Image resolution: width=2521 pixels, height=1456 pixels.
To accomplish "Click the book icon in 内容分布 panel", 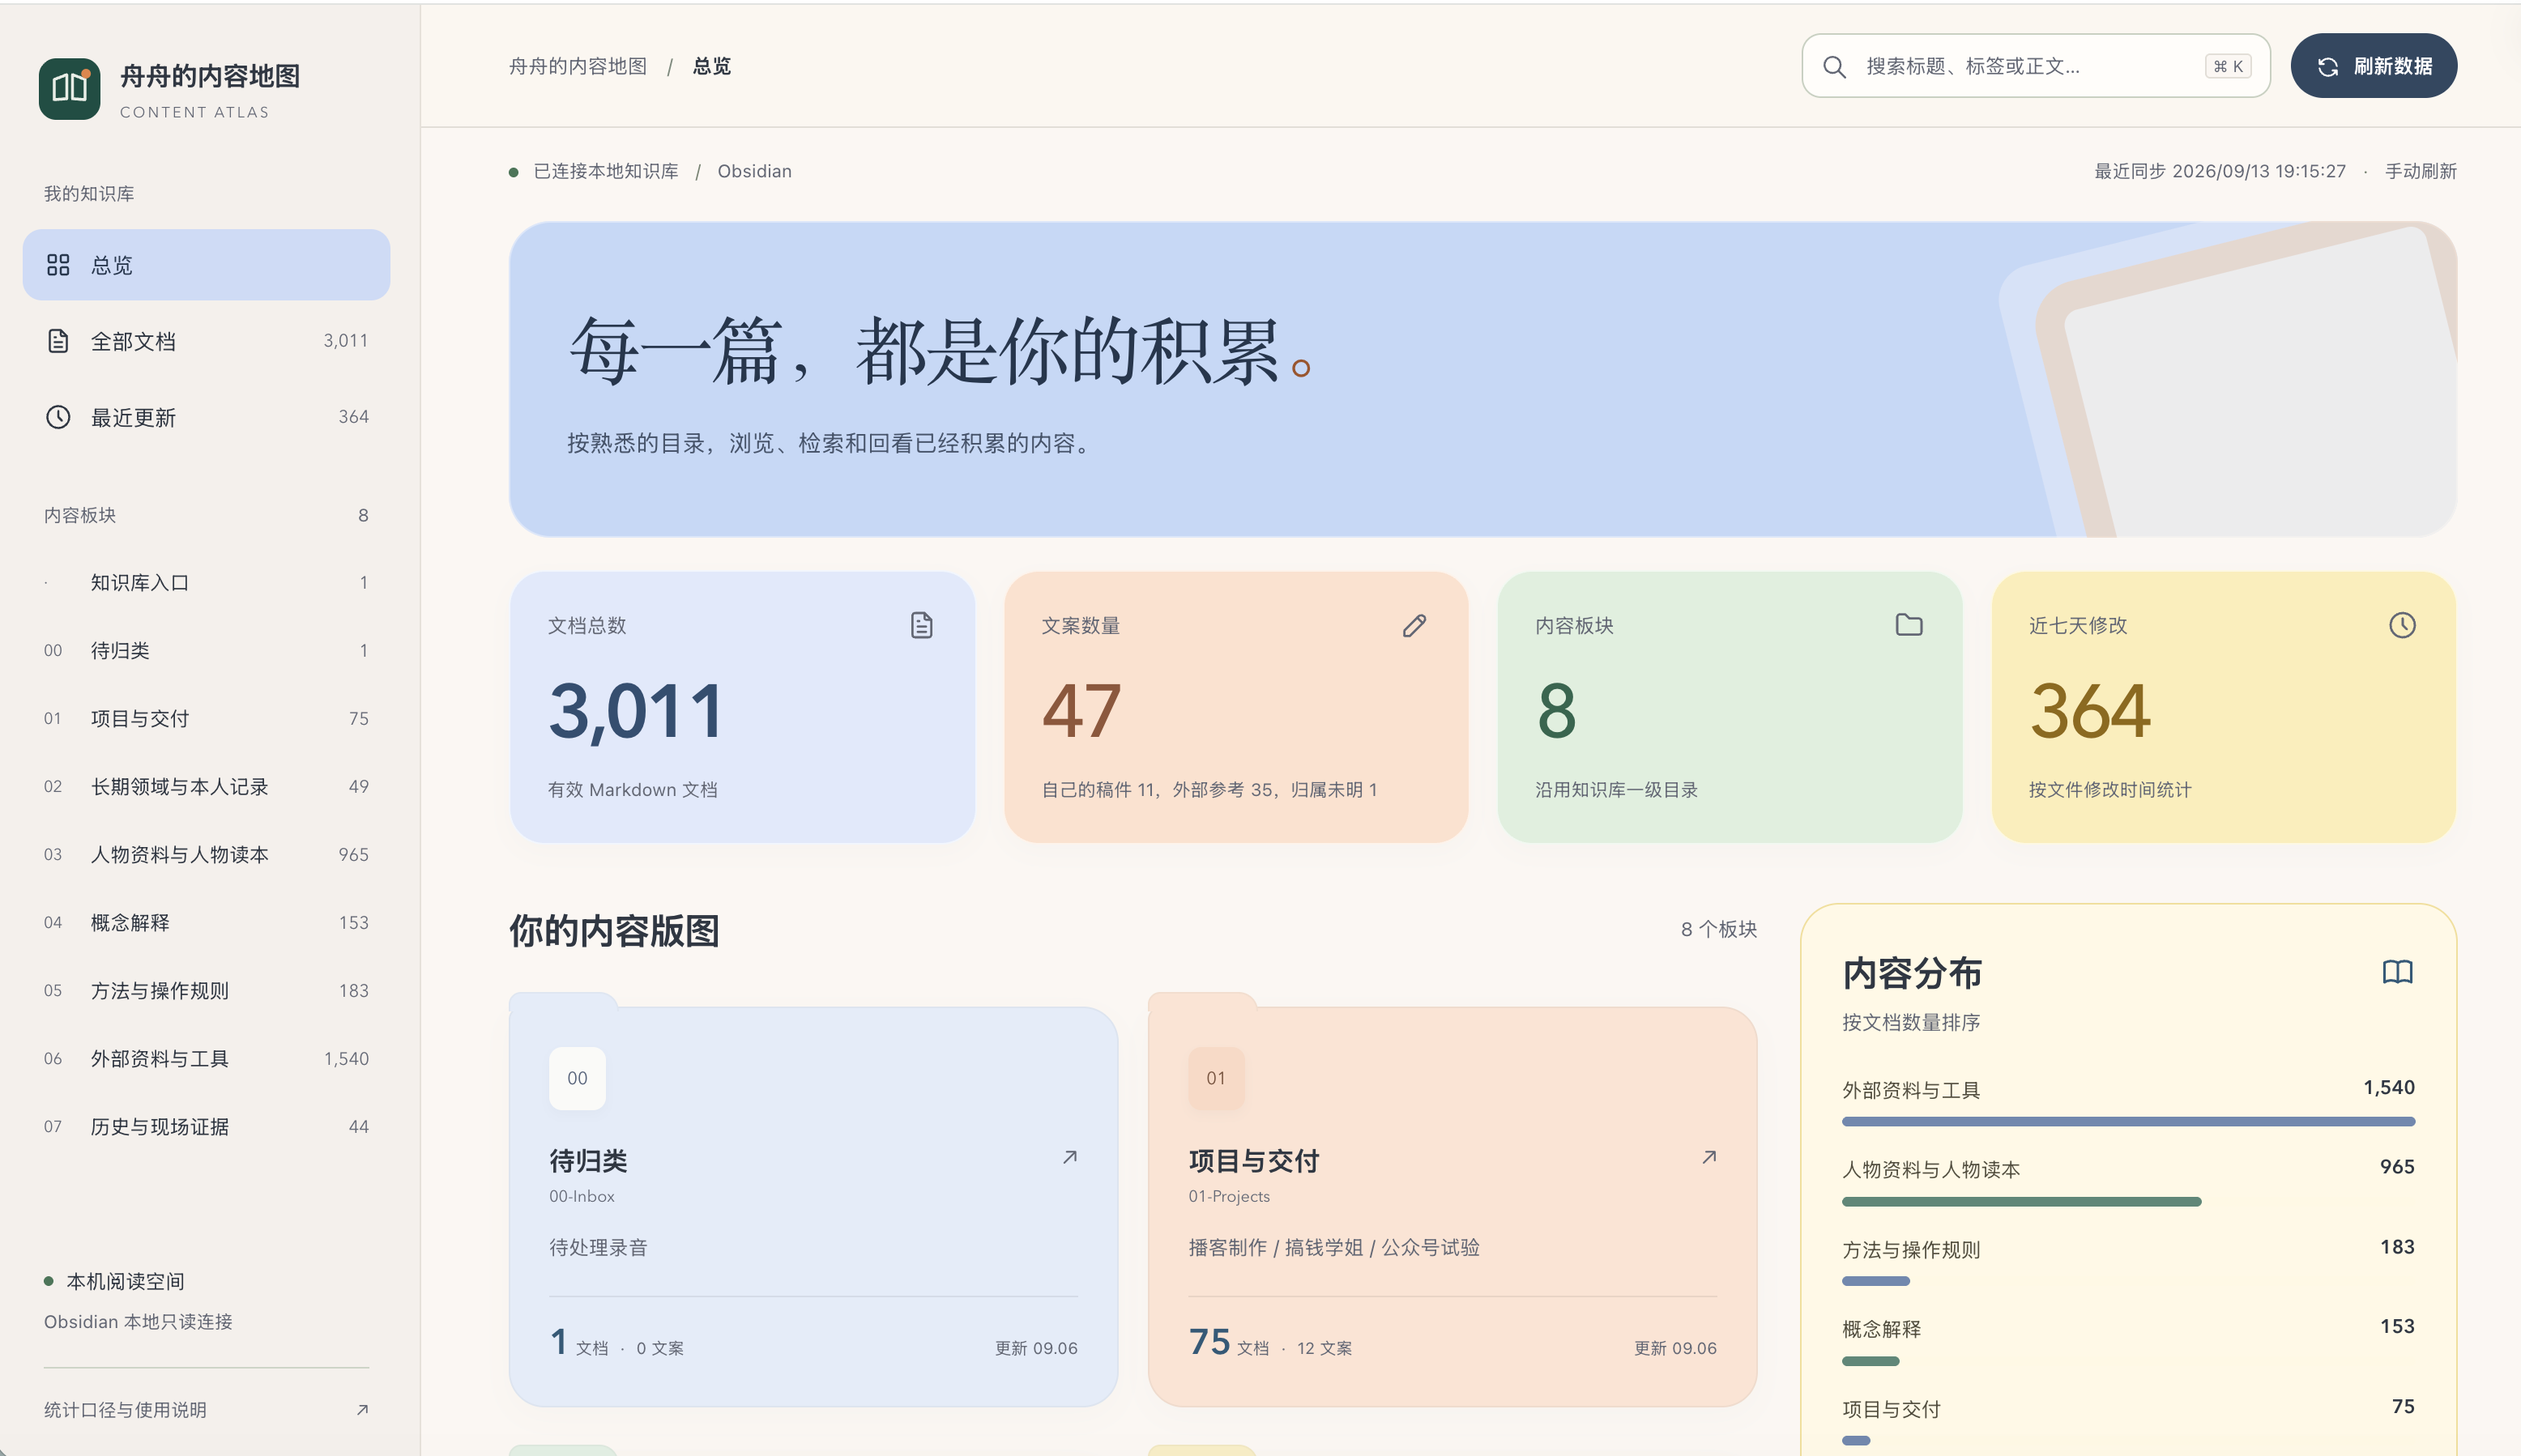I will click(2398, 972).
